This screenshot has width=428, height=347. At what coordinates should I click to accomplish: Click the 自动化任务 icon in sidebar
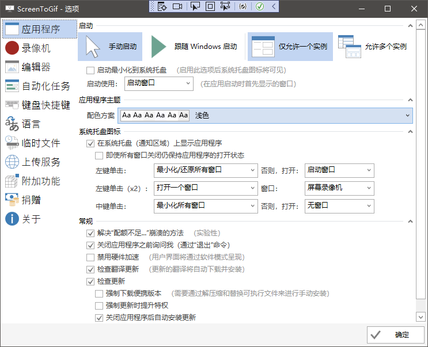(x=12, y=86)
